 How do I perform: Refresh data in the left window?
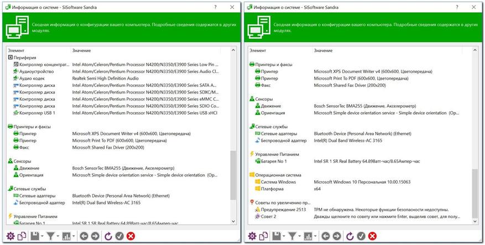tap(108, 236)
